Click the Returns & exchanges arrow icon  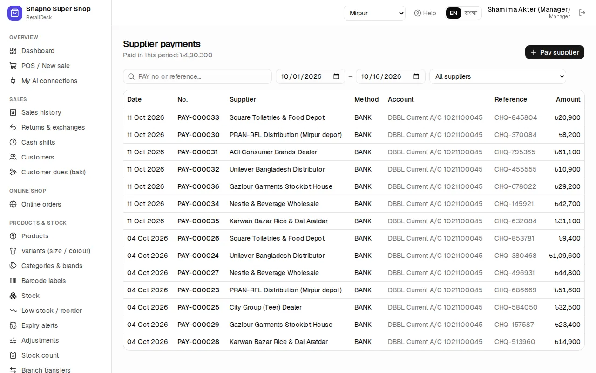(13, 127)
